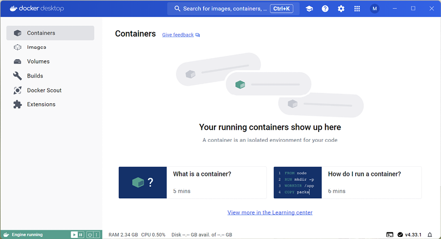Open the Learning center graduation cap icon
Screen dimensions: 441x239
pyautogui.click(x=310, y=9)
